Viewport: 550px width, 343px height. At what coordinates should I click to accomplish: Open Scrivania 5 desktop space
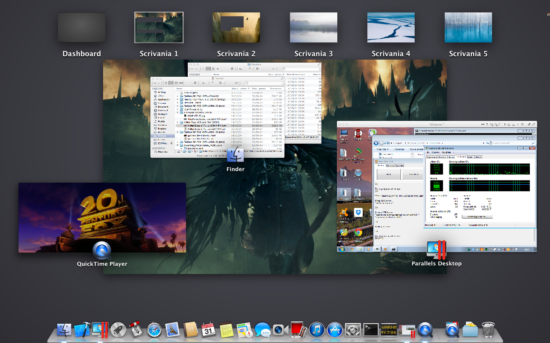pos(468,27)
